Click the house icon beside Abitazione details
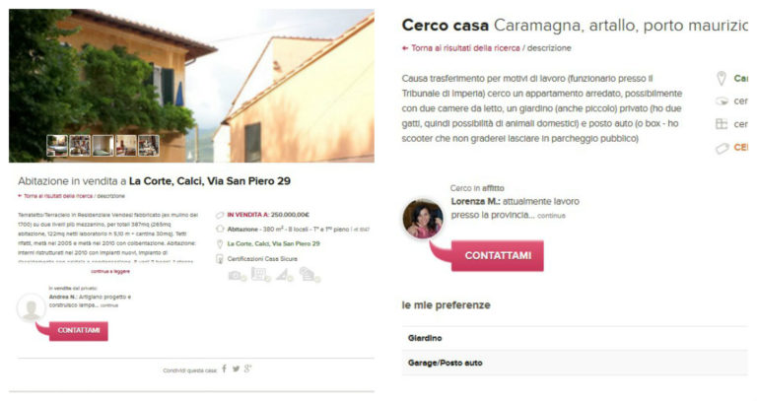 pos(220,229)
